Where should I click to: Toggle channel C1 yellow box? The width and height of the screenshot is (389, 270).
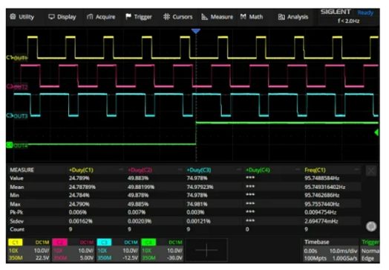tap(16, 242)
